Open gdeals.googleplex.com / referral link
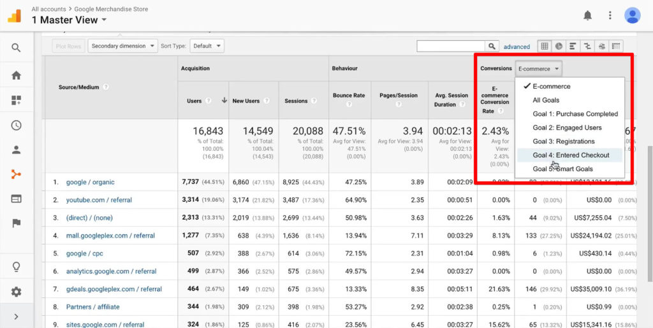This screenshot has height=328, width=653. [114, 289]
